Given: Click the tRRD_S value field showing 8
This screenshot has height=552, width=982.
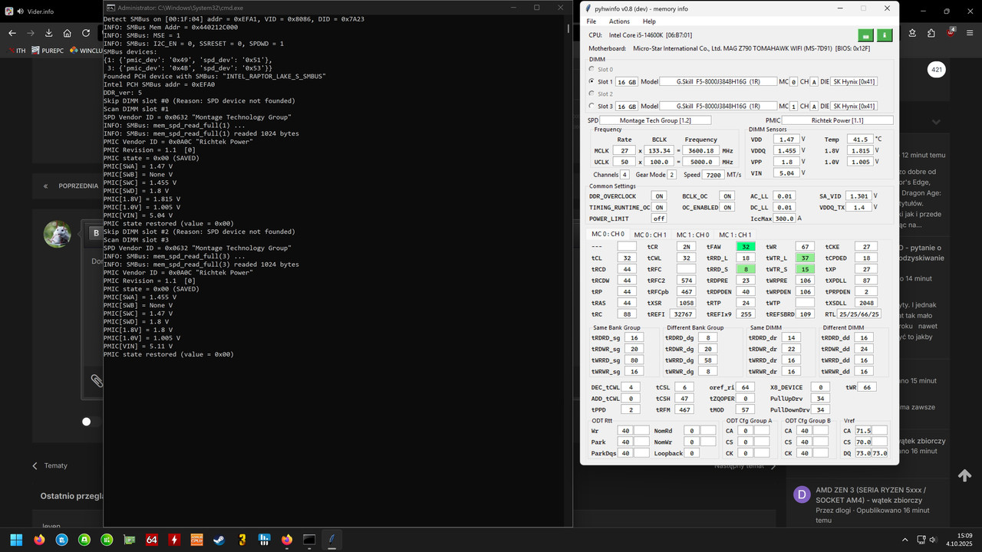Looking at the screenshot, I should 746,270.
